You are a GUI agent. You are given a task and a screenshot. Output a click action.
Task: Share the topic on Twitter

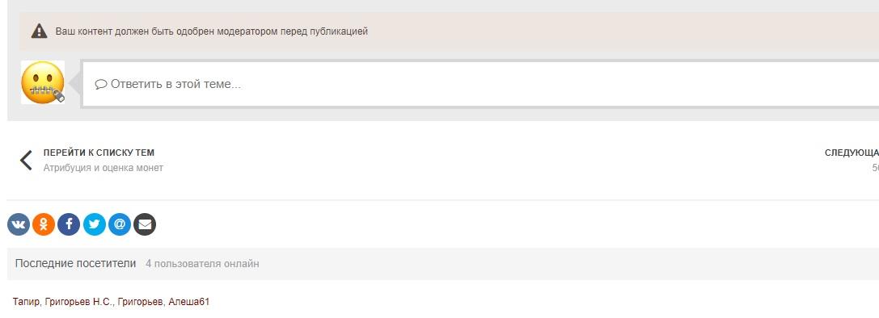pyautogui.click(x=94, y=224)
